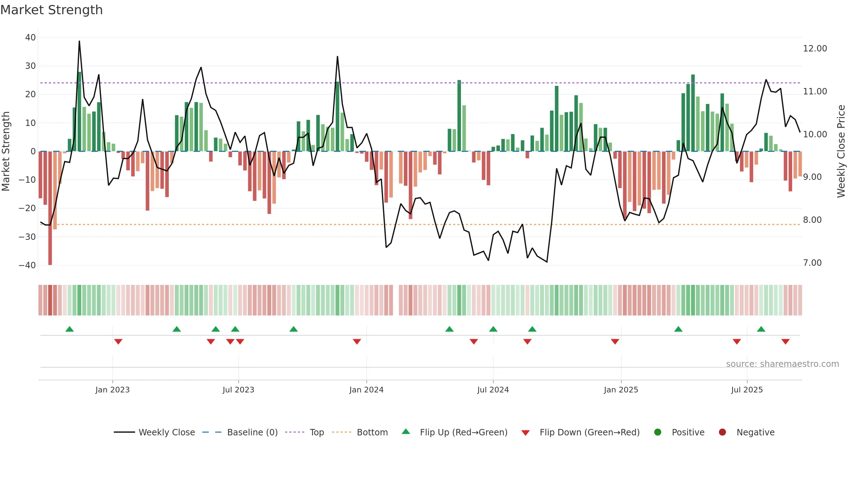This screenshot has height=479, width=851.
Task: Toggle the Flip Down (Green→Red) legend label
Action: coord(590,432)
